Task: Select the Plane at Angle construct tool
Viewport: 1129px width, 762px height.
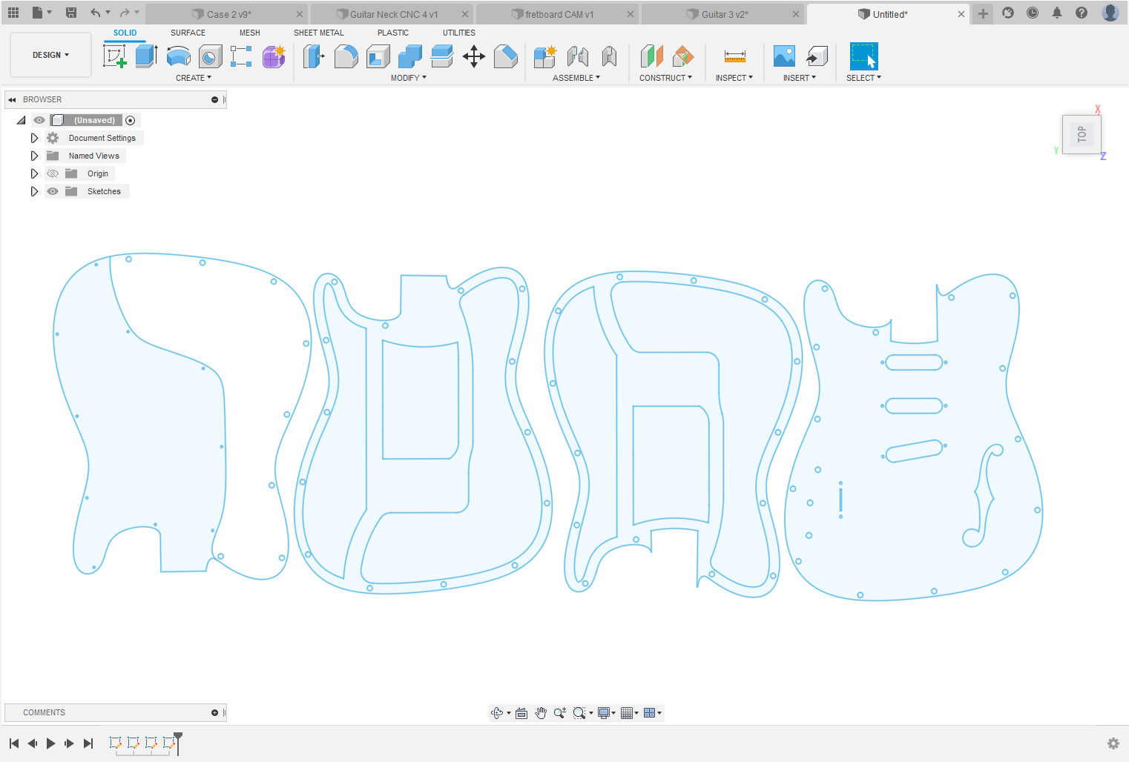Action: coord(683,56)
